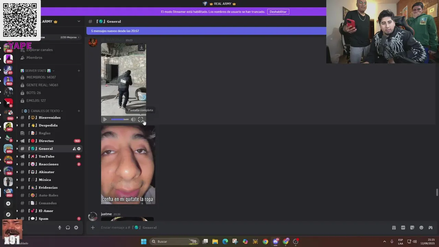The image size is (439, 247).
Task: Click the invite icon on General channel
Action: (x=74, y=149)
